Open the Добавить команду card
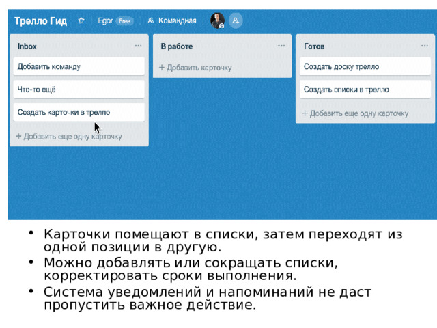Viewport: 437px width, 328px height. [79, 66]
